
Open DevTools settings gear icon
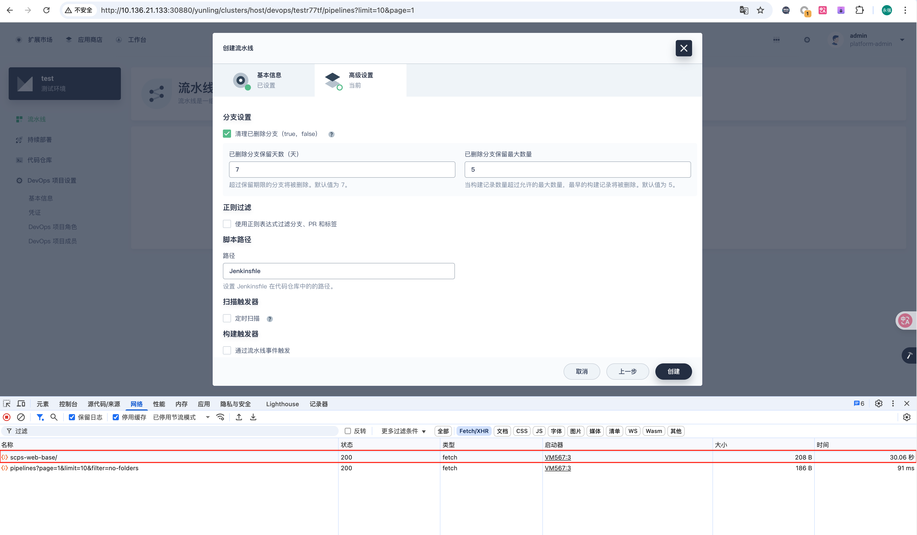point(878,403)
